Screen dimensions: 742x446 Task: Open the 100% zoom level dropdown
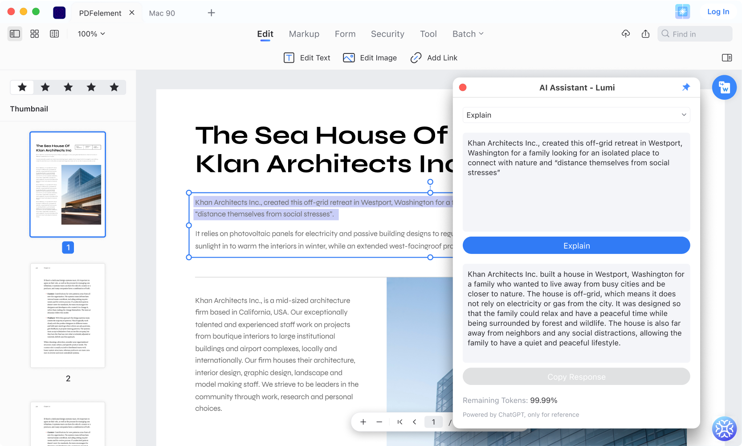tap(91, 34)
